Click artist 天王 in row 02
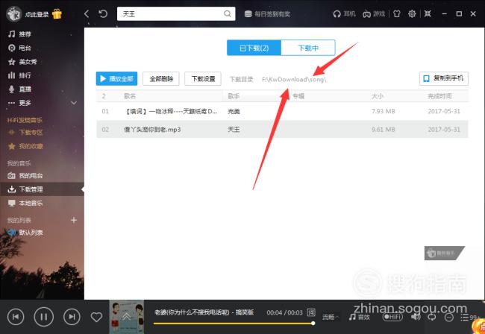485x334 pixels. click(x=234, y=130)
